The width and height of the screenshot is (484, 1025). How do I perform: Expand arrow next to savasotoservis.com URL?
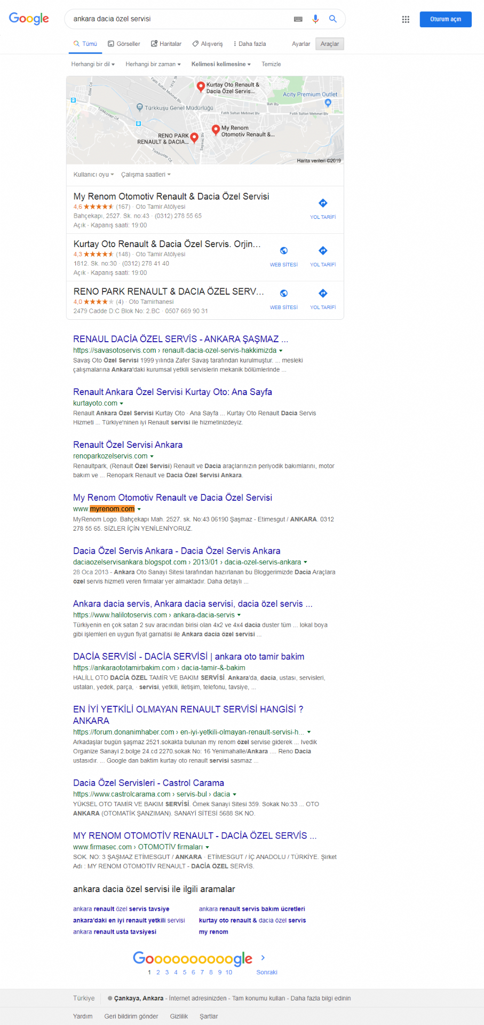pyautogui.click(x=281, y=351)
